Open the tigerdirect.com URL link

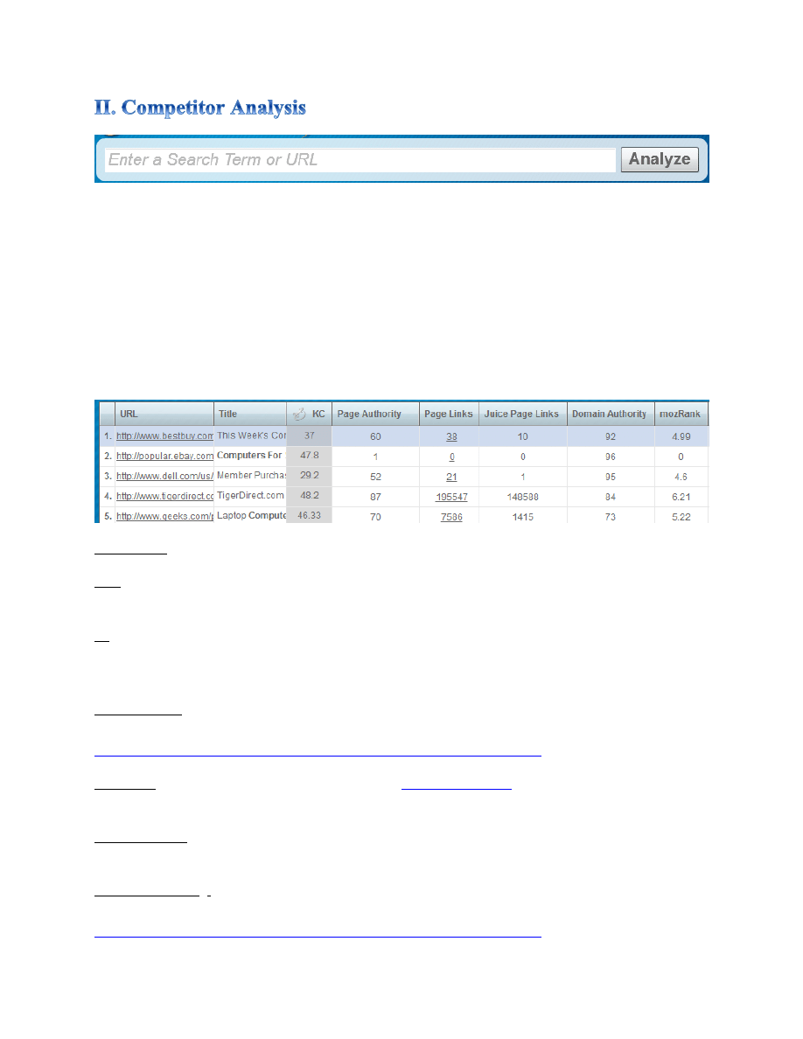(164, 496)
